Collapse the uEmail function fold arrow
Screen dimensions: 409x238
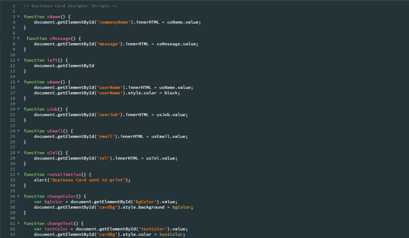tap(18, 131)
